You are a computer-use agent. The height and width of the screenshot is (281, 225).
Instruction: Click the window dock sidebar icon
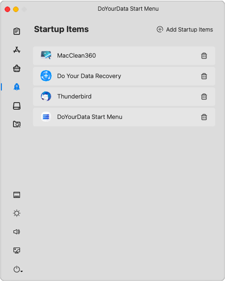coord(17,195)
